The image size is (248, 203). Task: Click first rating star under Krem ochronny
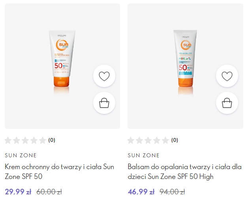[8, 140]
